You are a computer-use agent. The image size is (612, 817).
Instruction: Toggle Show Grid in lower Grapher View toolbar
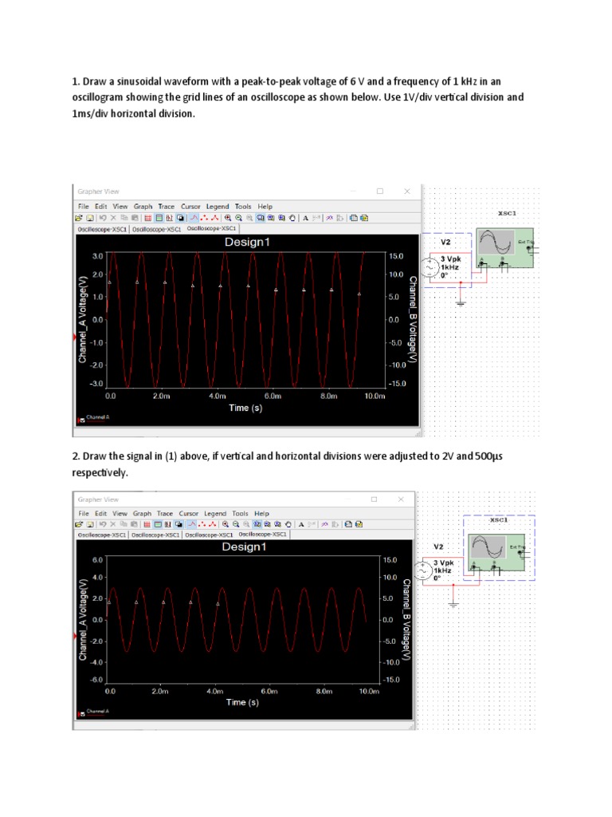[147, 524]
